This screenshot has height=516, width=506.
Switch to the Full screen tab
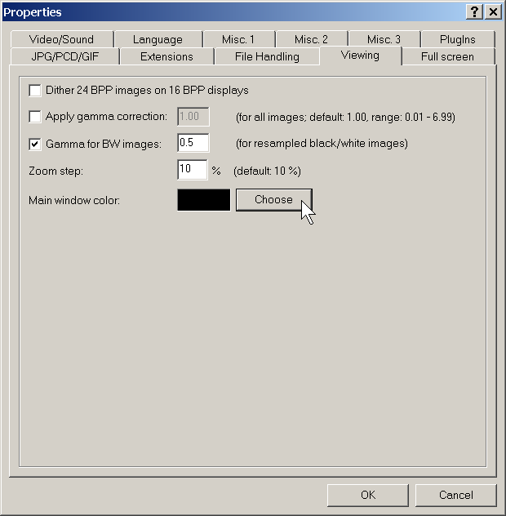447,56
